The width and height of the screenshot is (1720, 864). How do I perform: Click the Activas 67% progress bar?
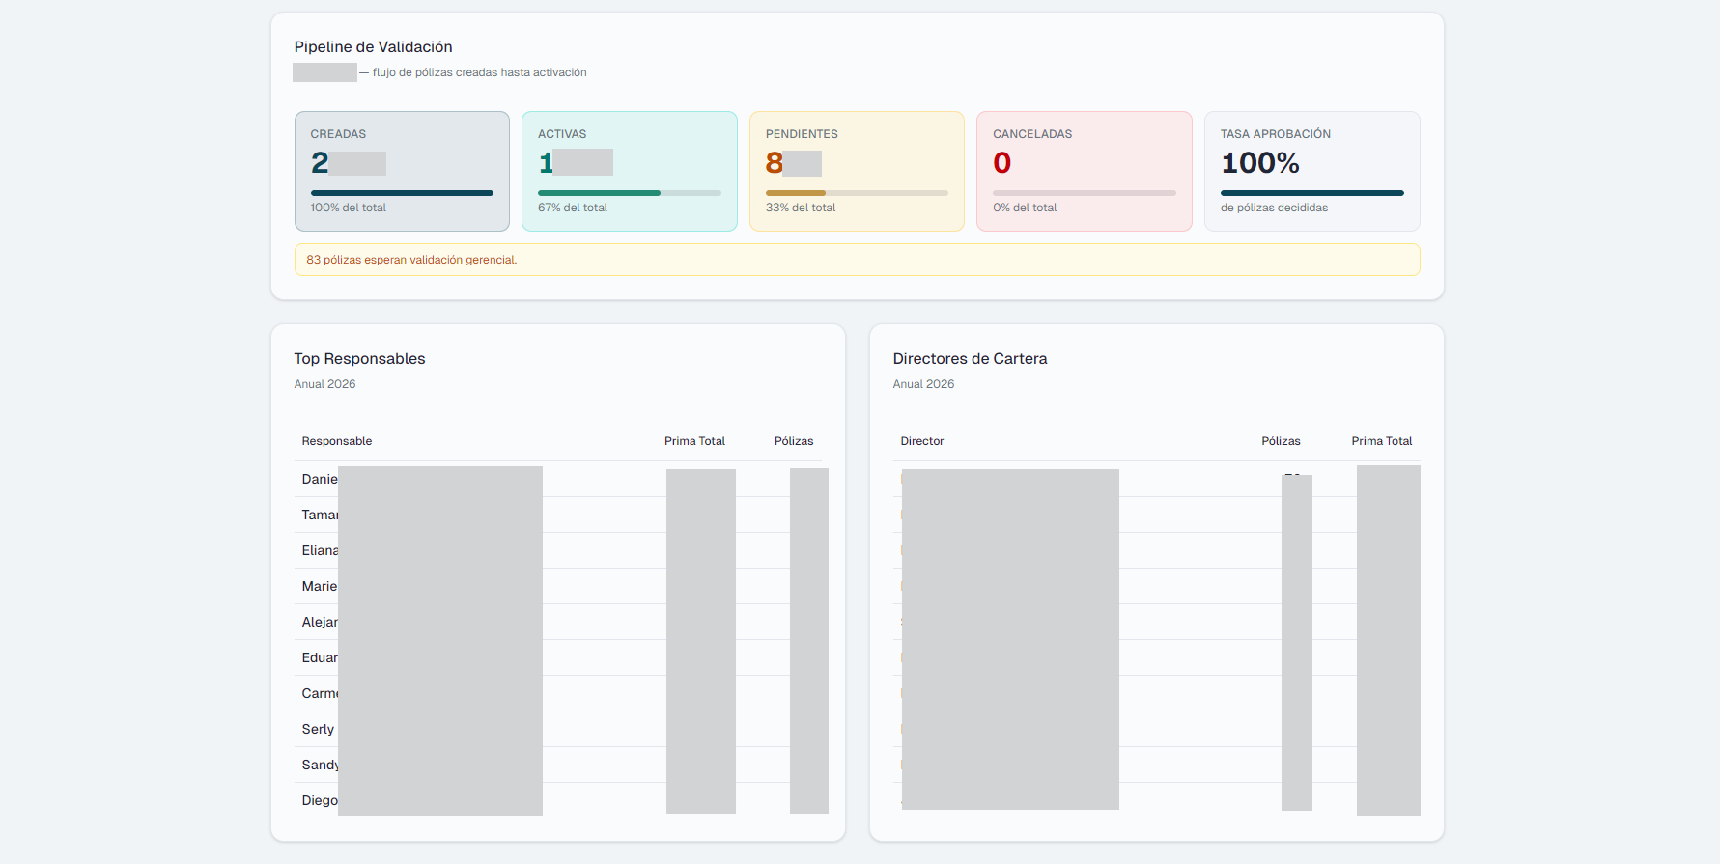tap(629, 193)
